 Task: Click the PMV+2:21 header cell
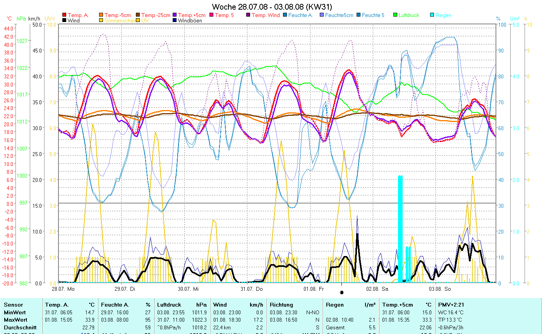[450, 305]
